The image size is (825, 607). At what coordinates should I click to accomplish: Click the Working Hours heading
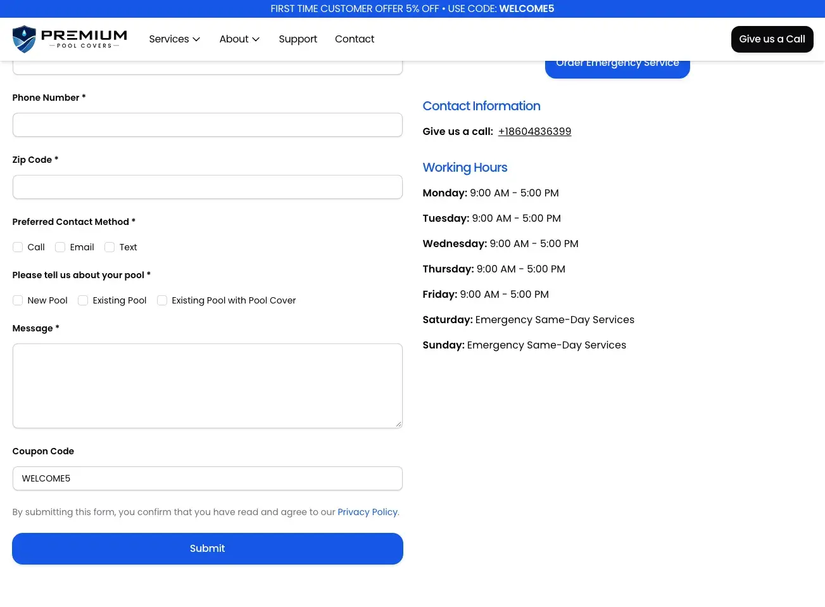coord(465,168)
